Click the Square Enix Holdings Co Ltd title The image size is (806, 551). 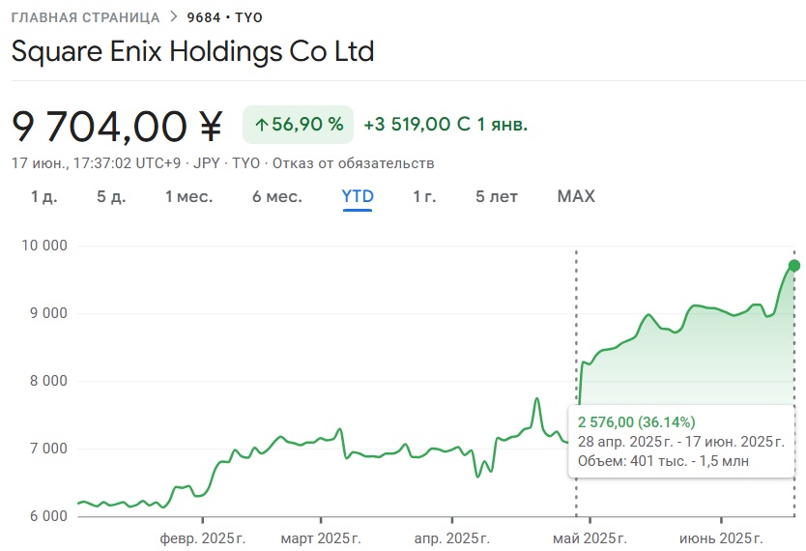[192, 51]
